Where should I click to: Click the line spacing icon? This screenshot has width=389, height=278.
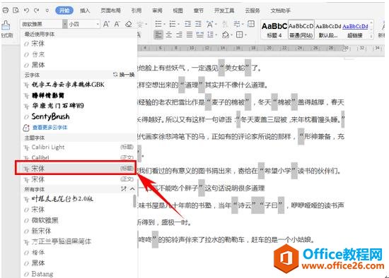pos(210,35)
